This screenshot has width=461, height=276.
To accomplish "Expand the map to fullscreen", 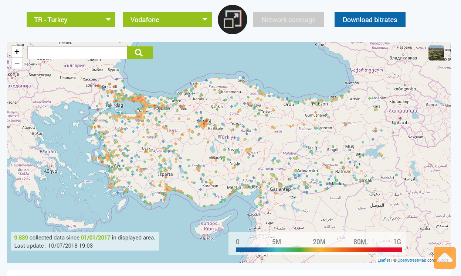I will [x=233, y=20].
